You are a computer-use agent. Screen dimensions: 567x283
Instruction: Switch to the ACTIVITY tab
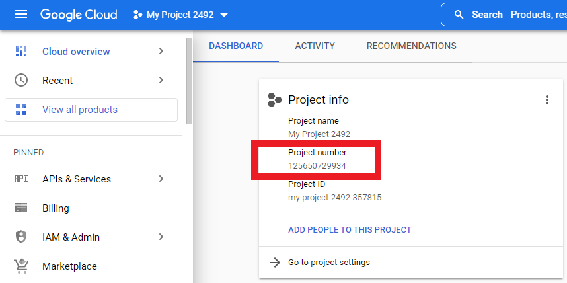(315, 46)
